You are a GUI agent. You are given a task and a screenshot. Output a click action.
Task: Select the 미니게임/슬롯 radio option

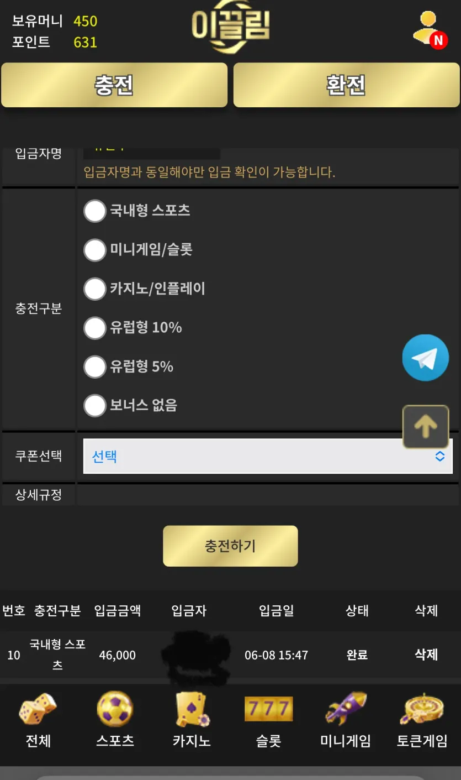coord(94,250)
